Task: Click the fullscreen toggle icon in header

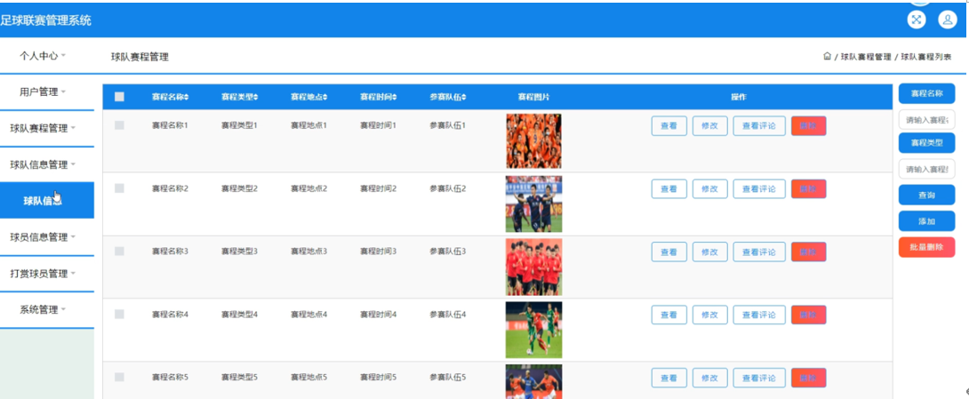Action: pyautogui.click(x=917, y=20)
